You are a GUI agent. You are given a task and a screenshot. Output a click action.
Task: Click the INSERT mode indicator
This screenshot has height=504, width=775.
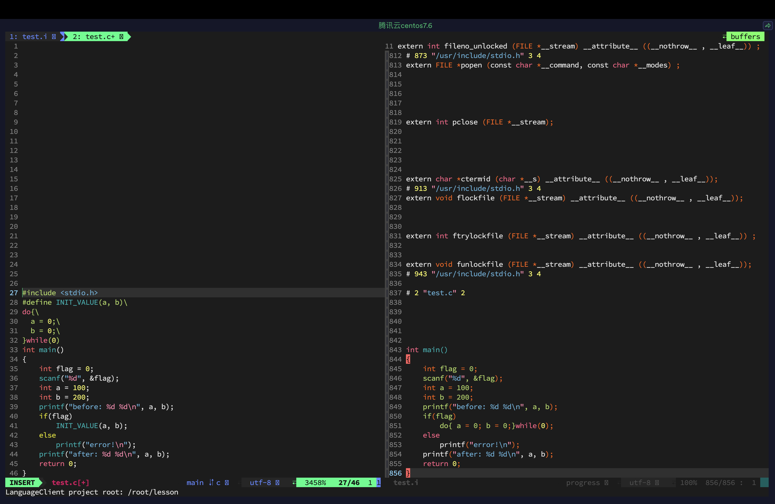tap(22, 482)
